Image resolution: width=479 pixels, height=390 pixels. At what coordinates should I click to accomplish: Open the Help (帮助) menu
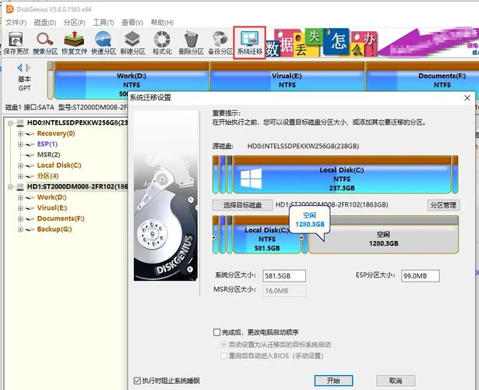(162, 23)
